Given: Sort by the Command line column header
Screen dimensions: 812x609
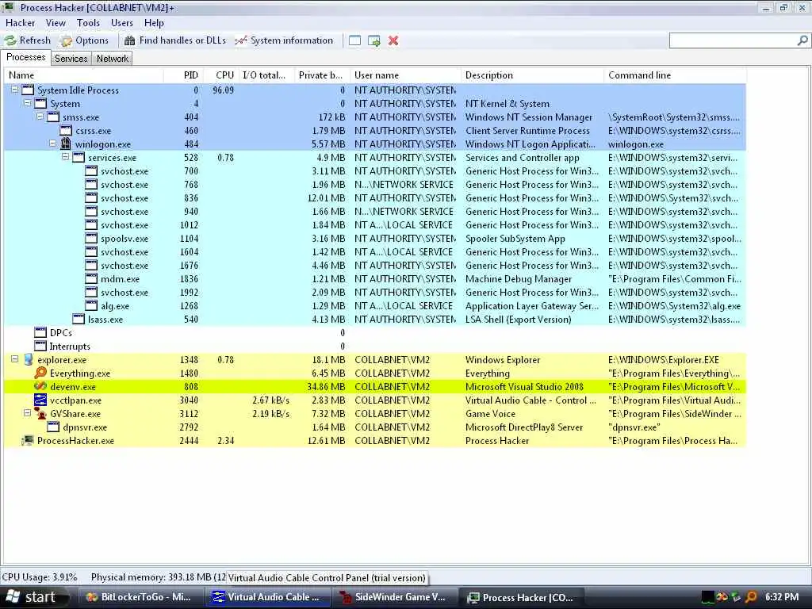Looking at the screenshot, I should [x=676, y=75].
